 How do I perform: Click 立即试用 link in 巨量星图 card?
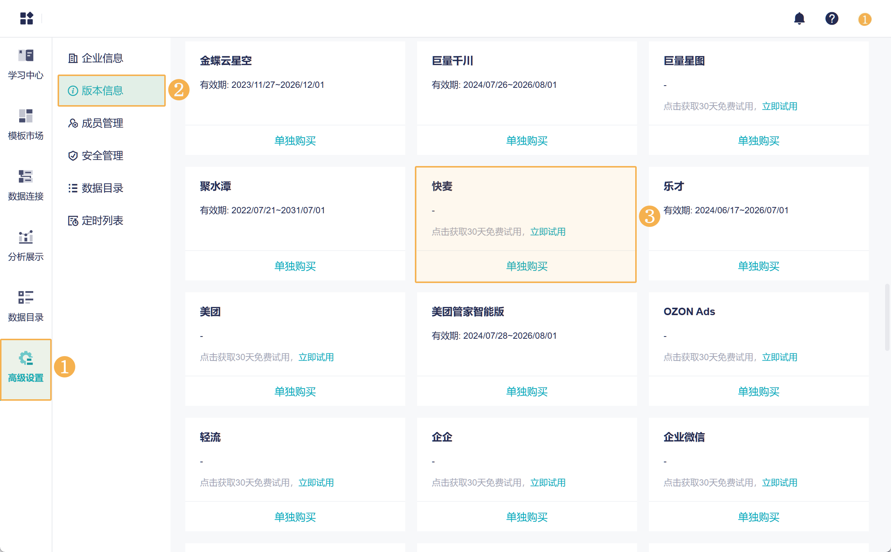tap(780, 106)
